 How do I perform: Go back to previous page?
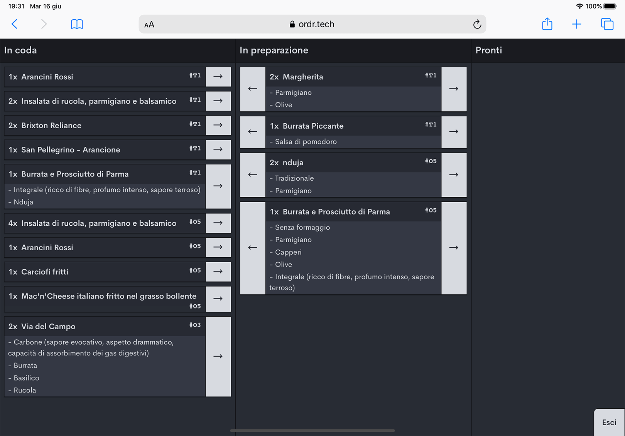click(x=15, y=24)
